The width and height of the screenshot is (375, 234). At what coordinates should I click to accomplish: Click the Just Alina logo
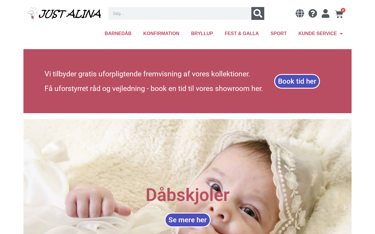click(x=64, y=13)
